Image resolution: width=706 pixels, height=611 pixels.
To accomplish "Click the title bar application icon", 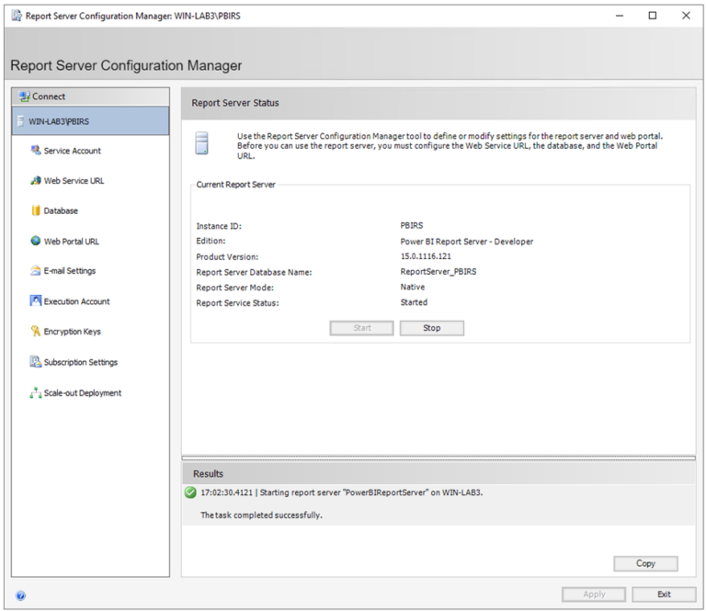I will click(x=16, y=16).
